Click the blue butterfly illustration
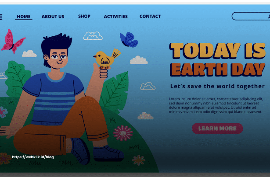Viewport: 270px width, 177px height. pyautogui.click(x=129, y=40)
